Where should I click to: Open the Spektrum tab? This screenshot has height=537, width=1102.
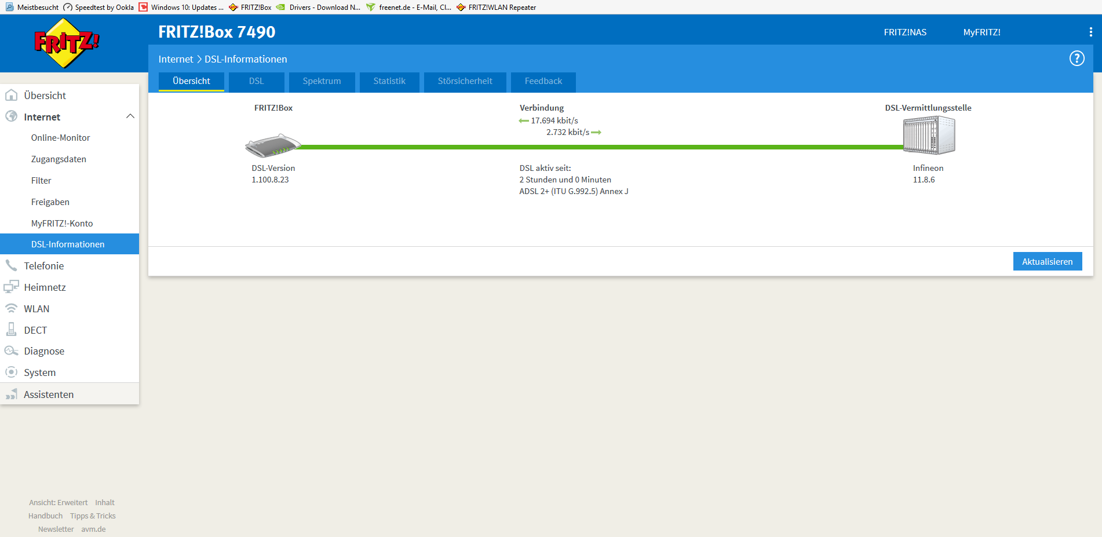[322, 81]
